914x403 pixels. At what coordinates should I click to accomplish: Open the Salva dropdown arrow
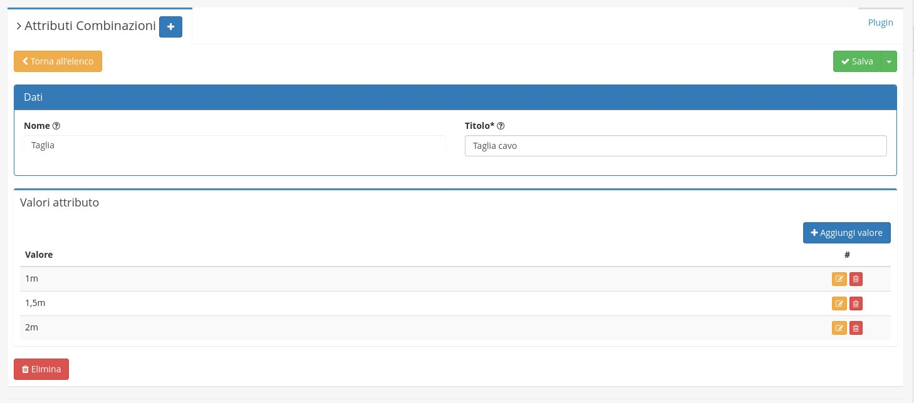[889, 61]
